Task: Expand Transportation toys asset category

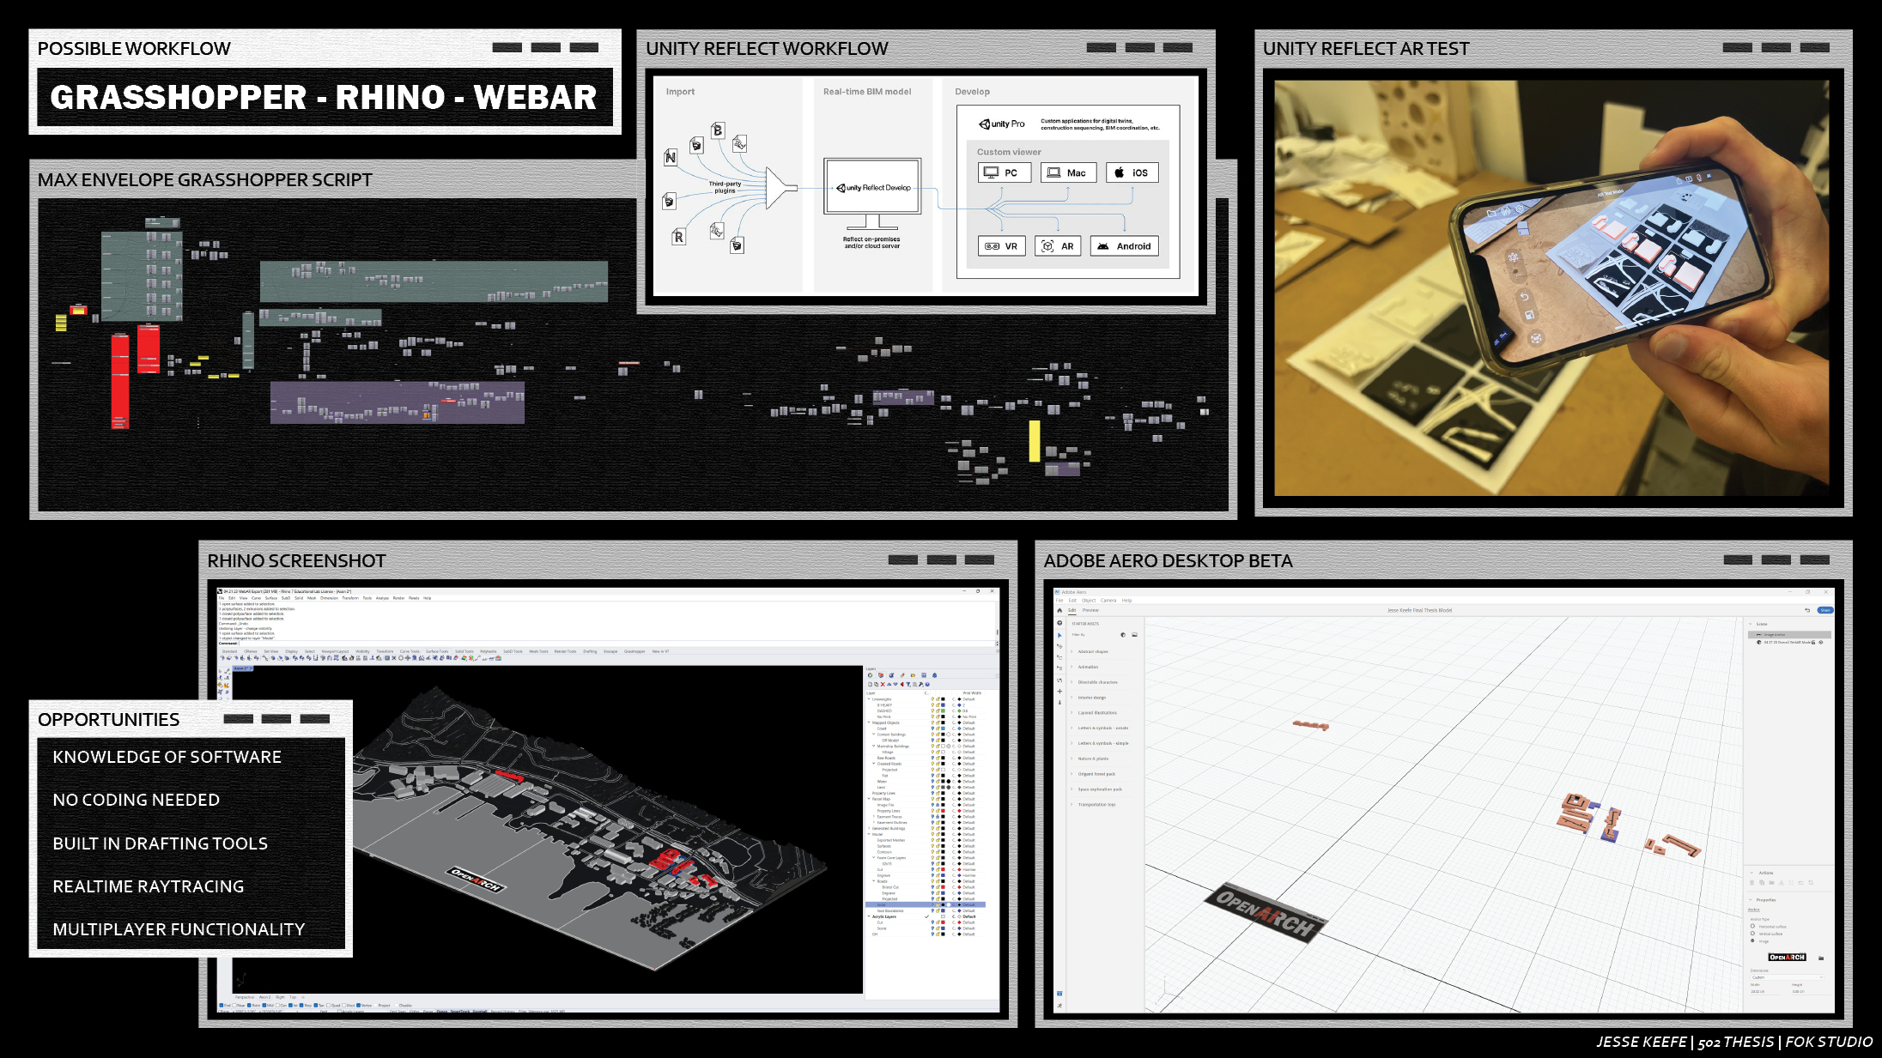Action: (1072, 805)
